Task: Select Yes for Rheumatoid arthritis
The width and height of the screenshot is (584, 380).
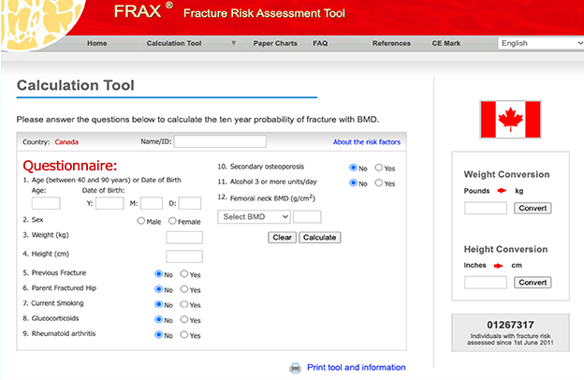Action: pyautogui.click(x=184, y=335)
